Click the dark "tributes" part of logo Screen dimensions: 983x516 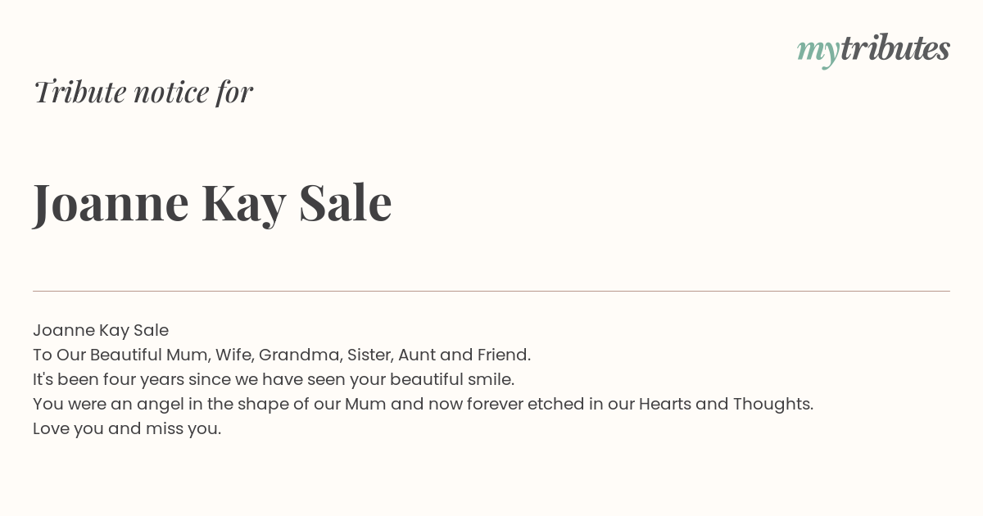click(x=895, y=49)
